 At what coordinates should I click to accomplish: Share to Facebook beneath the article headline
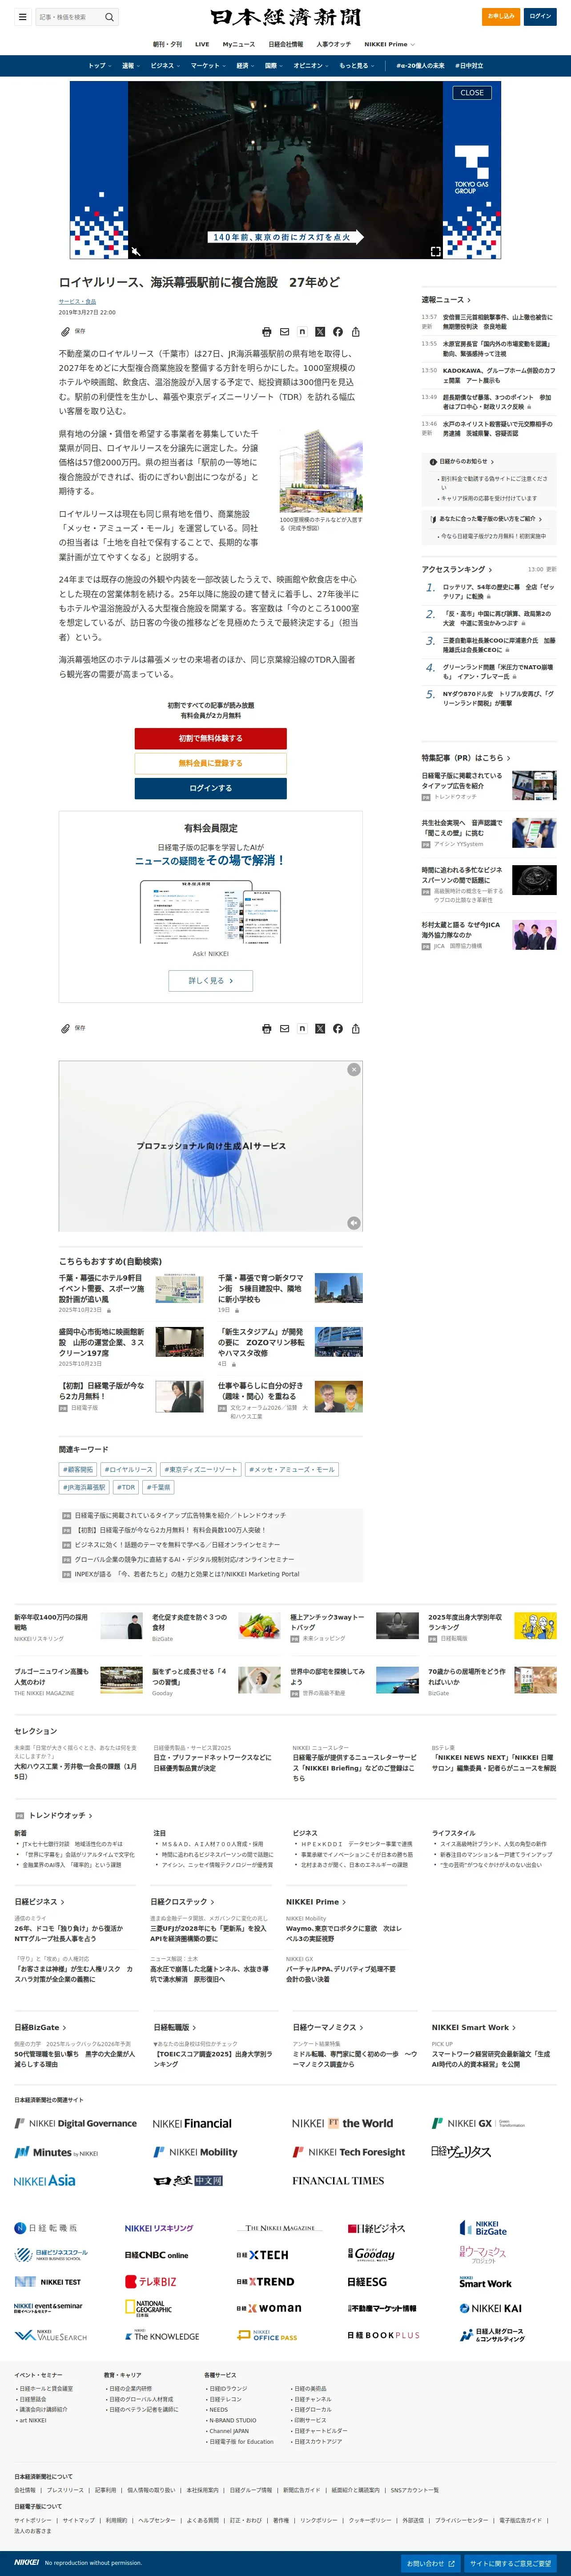point(338,332)
